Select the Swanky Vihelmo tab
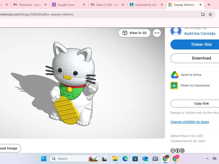 click(184, 5)
